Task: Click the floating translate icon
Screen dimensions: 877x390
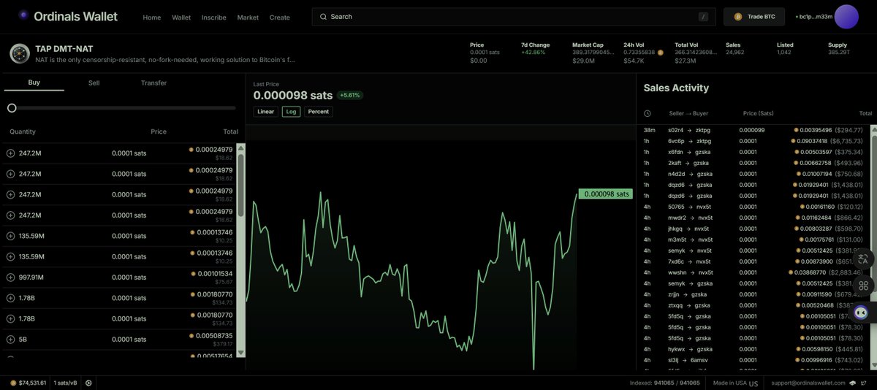Action: click(x=863, y=259)
